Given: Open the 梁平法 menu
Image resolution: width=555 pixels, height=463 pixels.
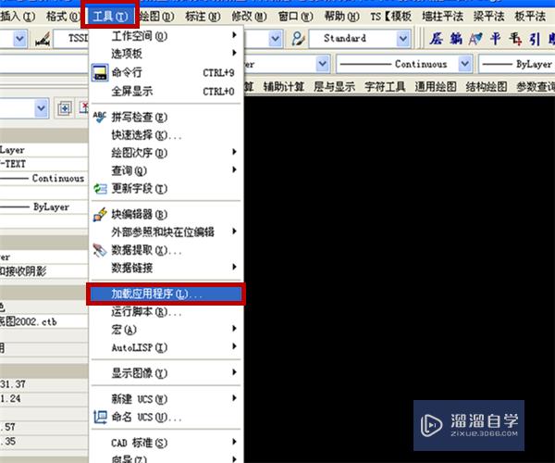Looking at the screenshot, I should point(488,17).
